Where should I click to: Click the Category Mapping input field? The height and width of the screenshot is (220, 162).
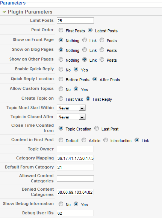pyautogui.click(x=75, y=158)
